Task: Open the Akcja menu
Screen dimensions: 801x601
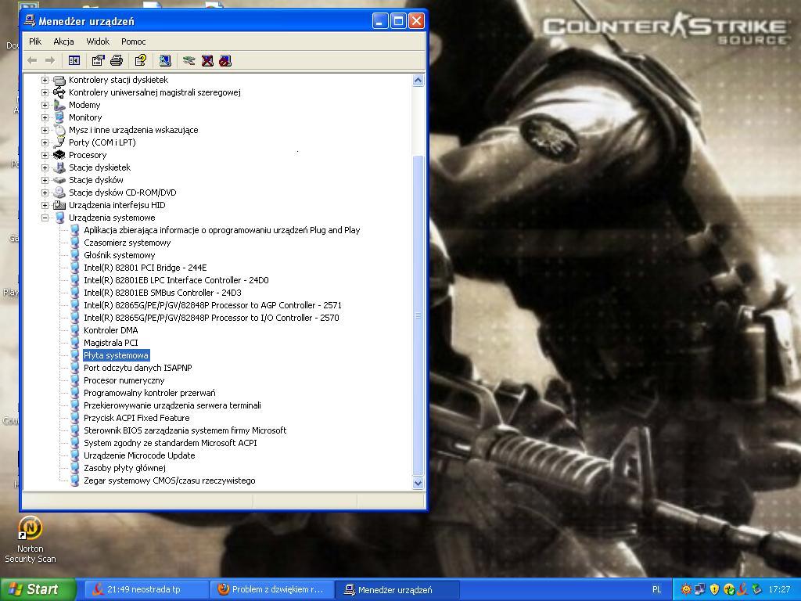Action: [x=63, y=41]
